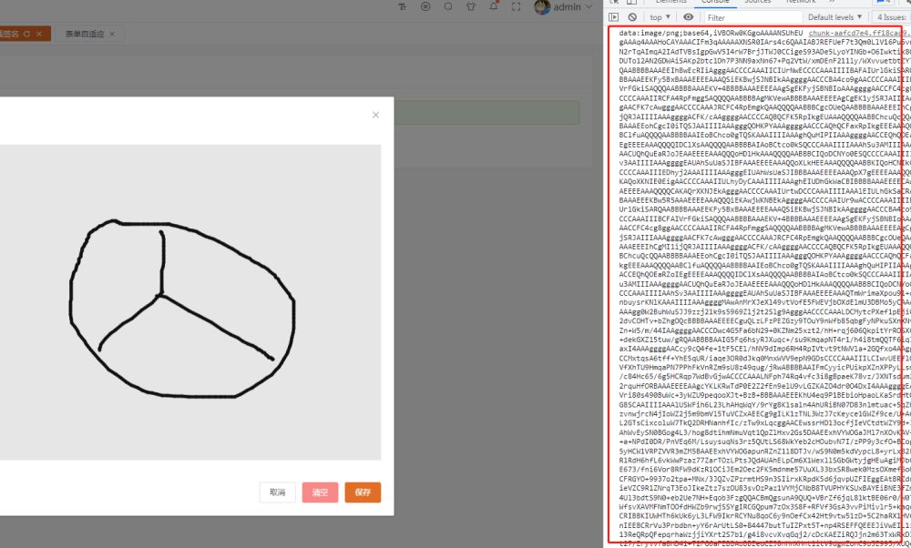Toggle fullscreen mode icon
Viewport: 911px width, 548px height.
tap(516, 6)
